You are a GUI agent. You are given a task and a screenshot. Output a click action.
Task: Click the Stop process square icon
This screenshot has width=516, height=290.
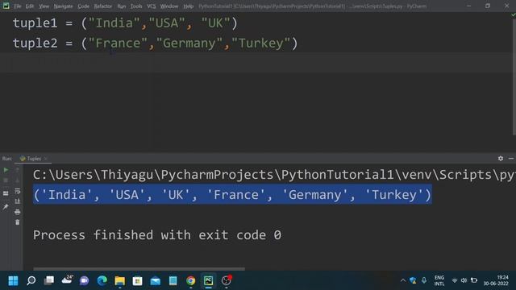click(x=6, y=180)
